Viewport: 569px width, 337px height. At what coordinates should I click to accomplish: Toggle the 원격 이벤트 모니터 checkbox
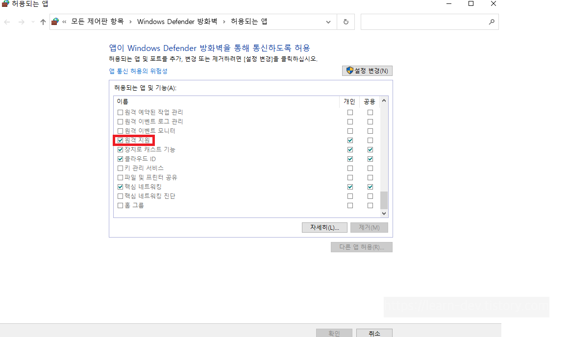120,131
